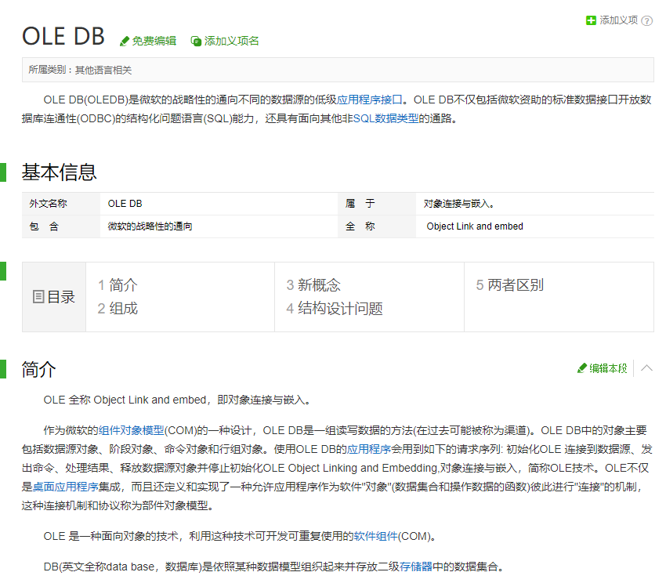Click the 基本信息 heading
666x583 pixels.
click(59, 172)
